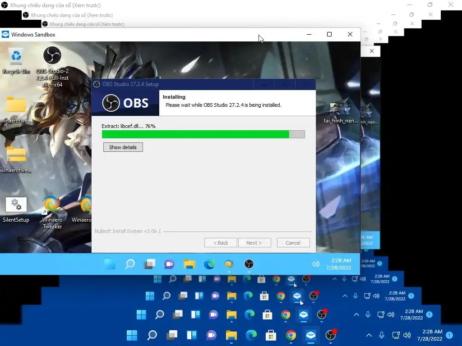Open Task View in the Sandbox taskbar
This screenshot has height=346, width=462.
pos(150,264)
